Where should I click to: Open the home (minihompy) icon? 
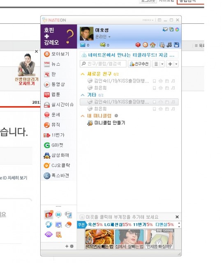[153, 45]
